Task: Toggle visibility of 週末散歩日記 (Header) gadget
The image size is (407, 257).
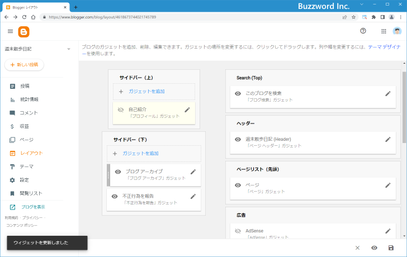Action: point(238,140)
